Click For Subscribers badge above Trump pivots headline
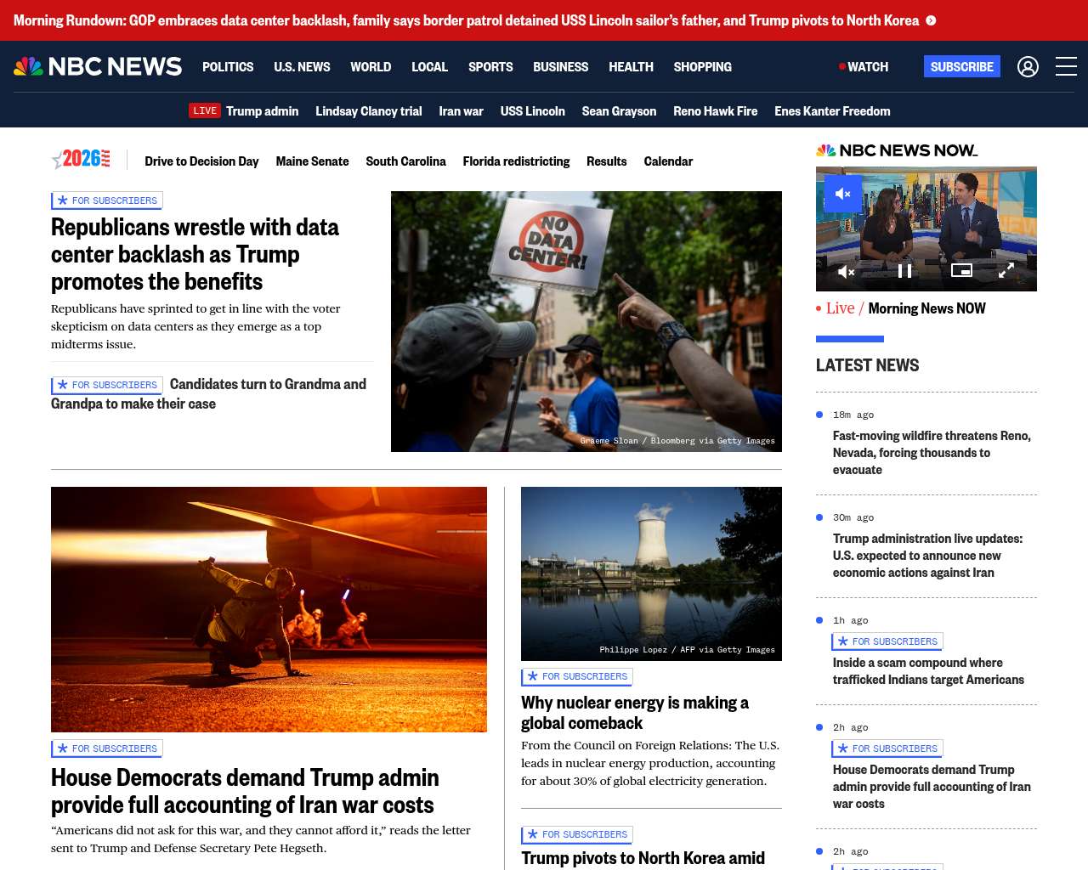Viewport: 1088px width, 870px height. click(577, 834)
